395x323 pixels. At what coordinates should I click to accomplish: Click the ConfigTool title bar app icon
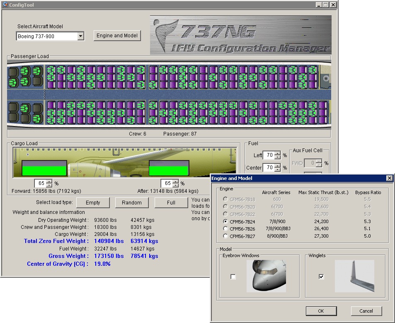pyautogui.click(x=5, y=5)
